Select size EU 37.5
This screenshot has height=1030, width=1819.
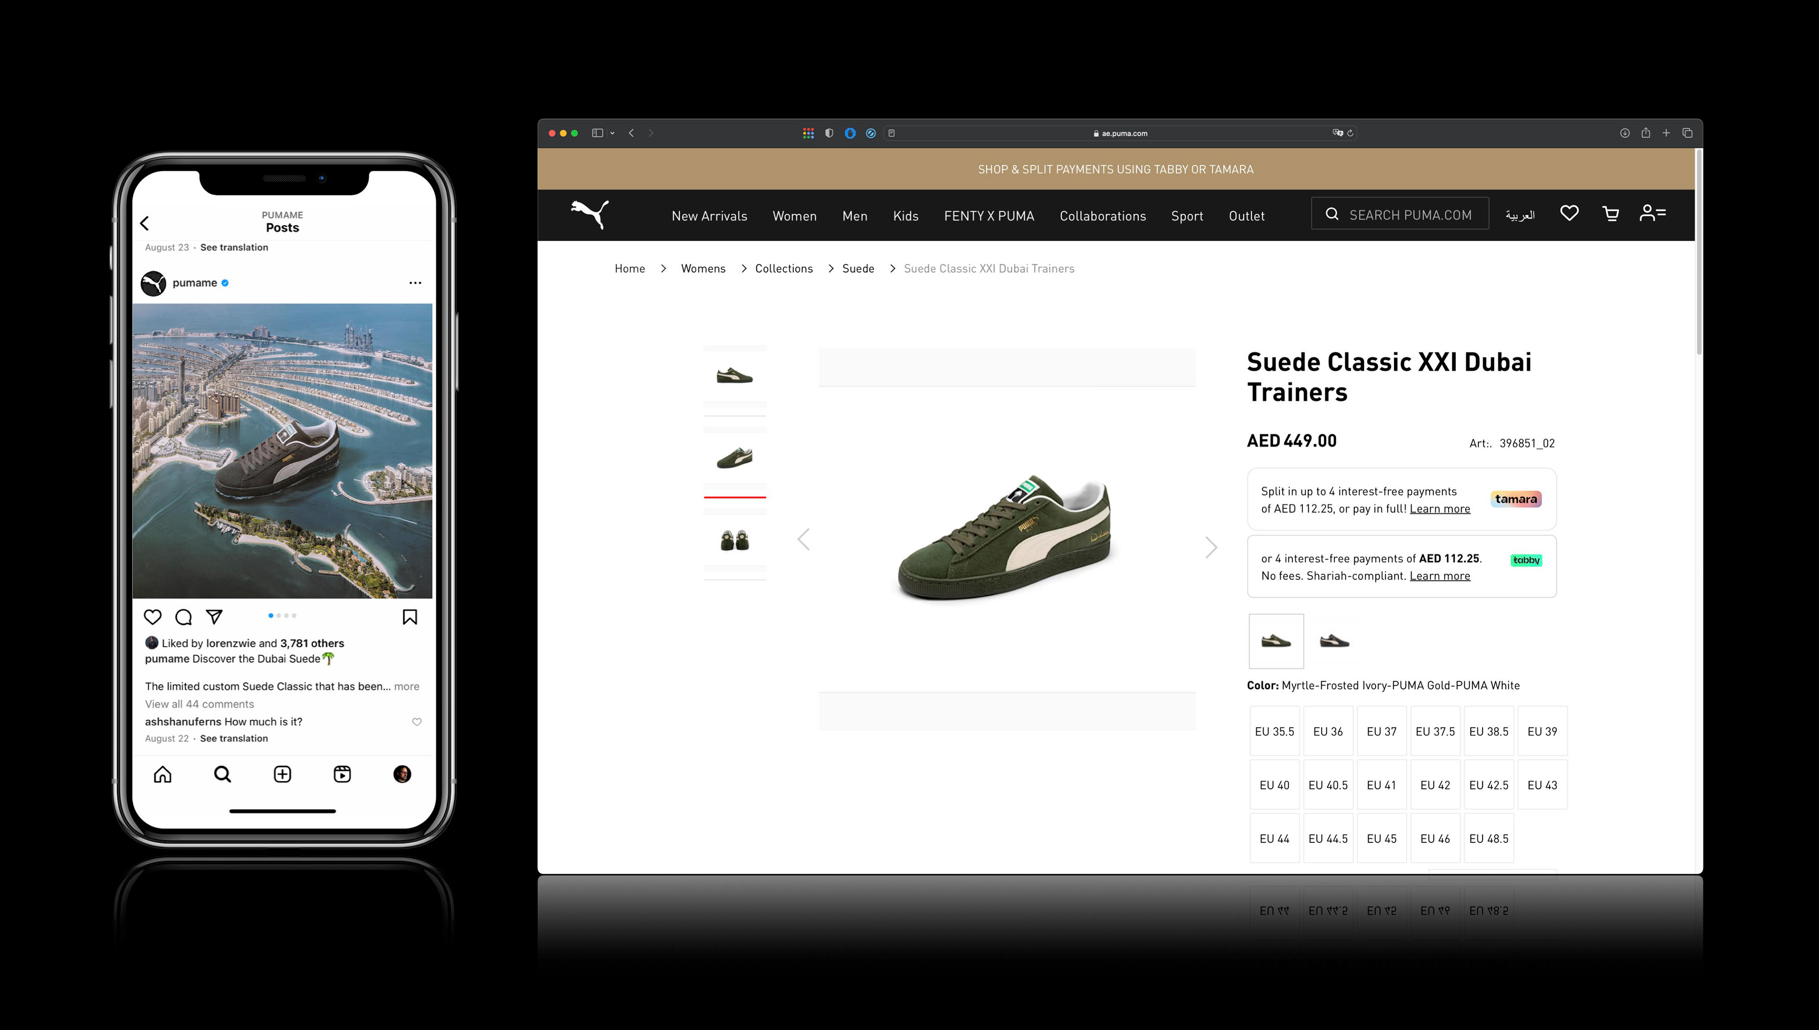(x=1435, y=732)
